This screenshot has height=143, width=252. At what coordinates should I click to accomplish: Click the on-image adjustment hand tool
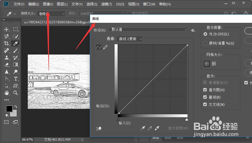(99, 128)
